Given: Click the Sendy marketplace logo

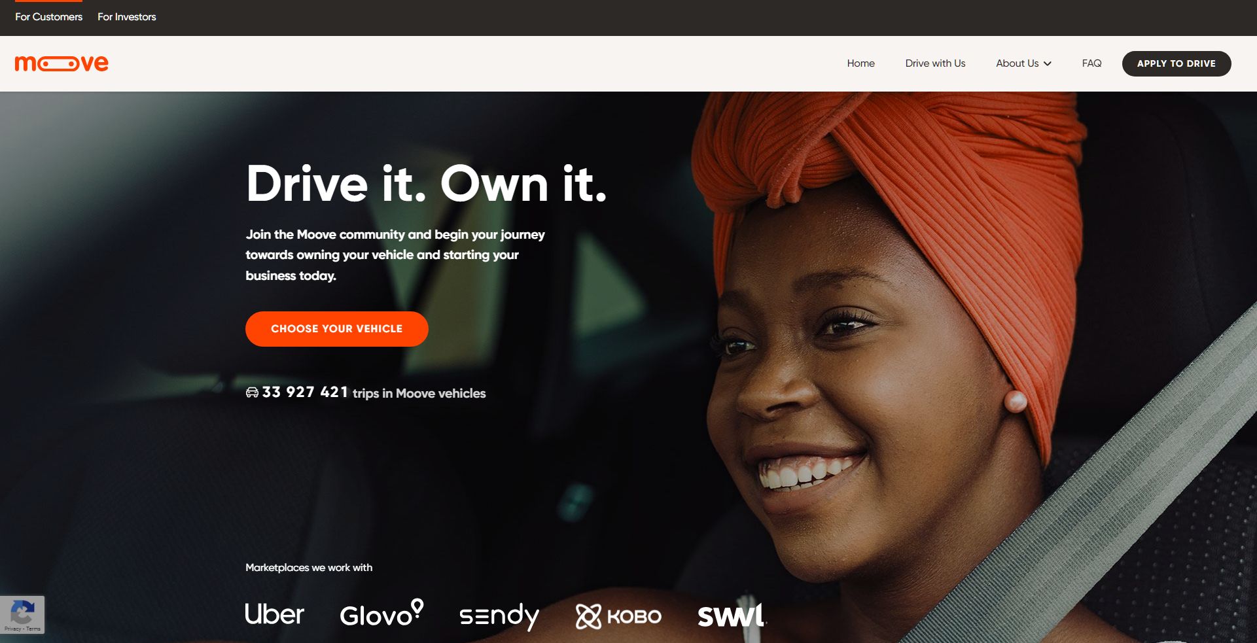Looking at the screenshot, I should click(x=499, y=616).
